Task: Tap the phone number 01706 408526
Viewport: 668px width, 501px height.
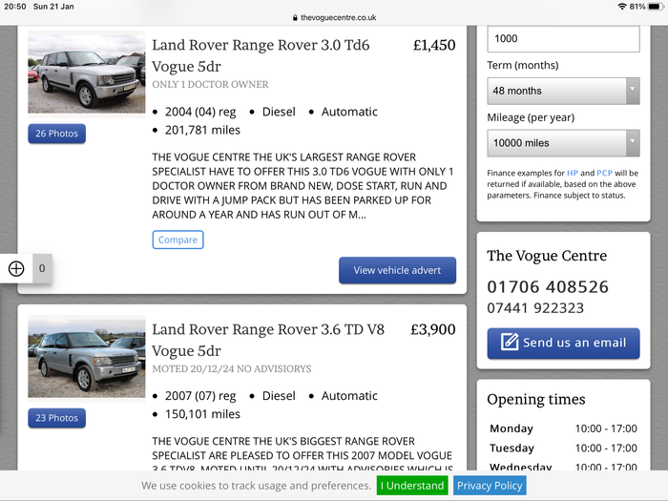Action: tap(548, 286)
